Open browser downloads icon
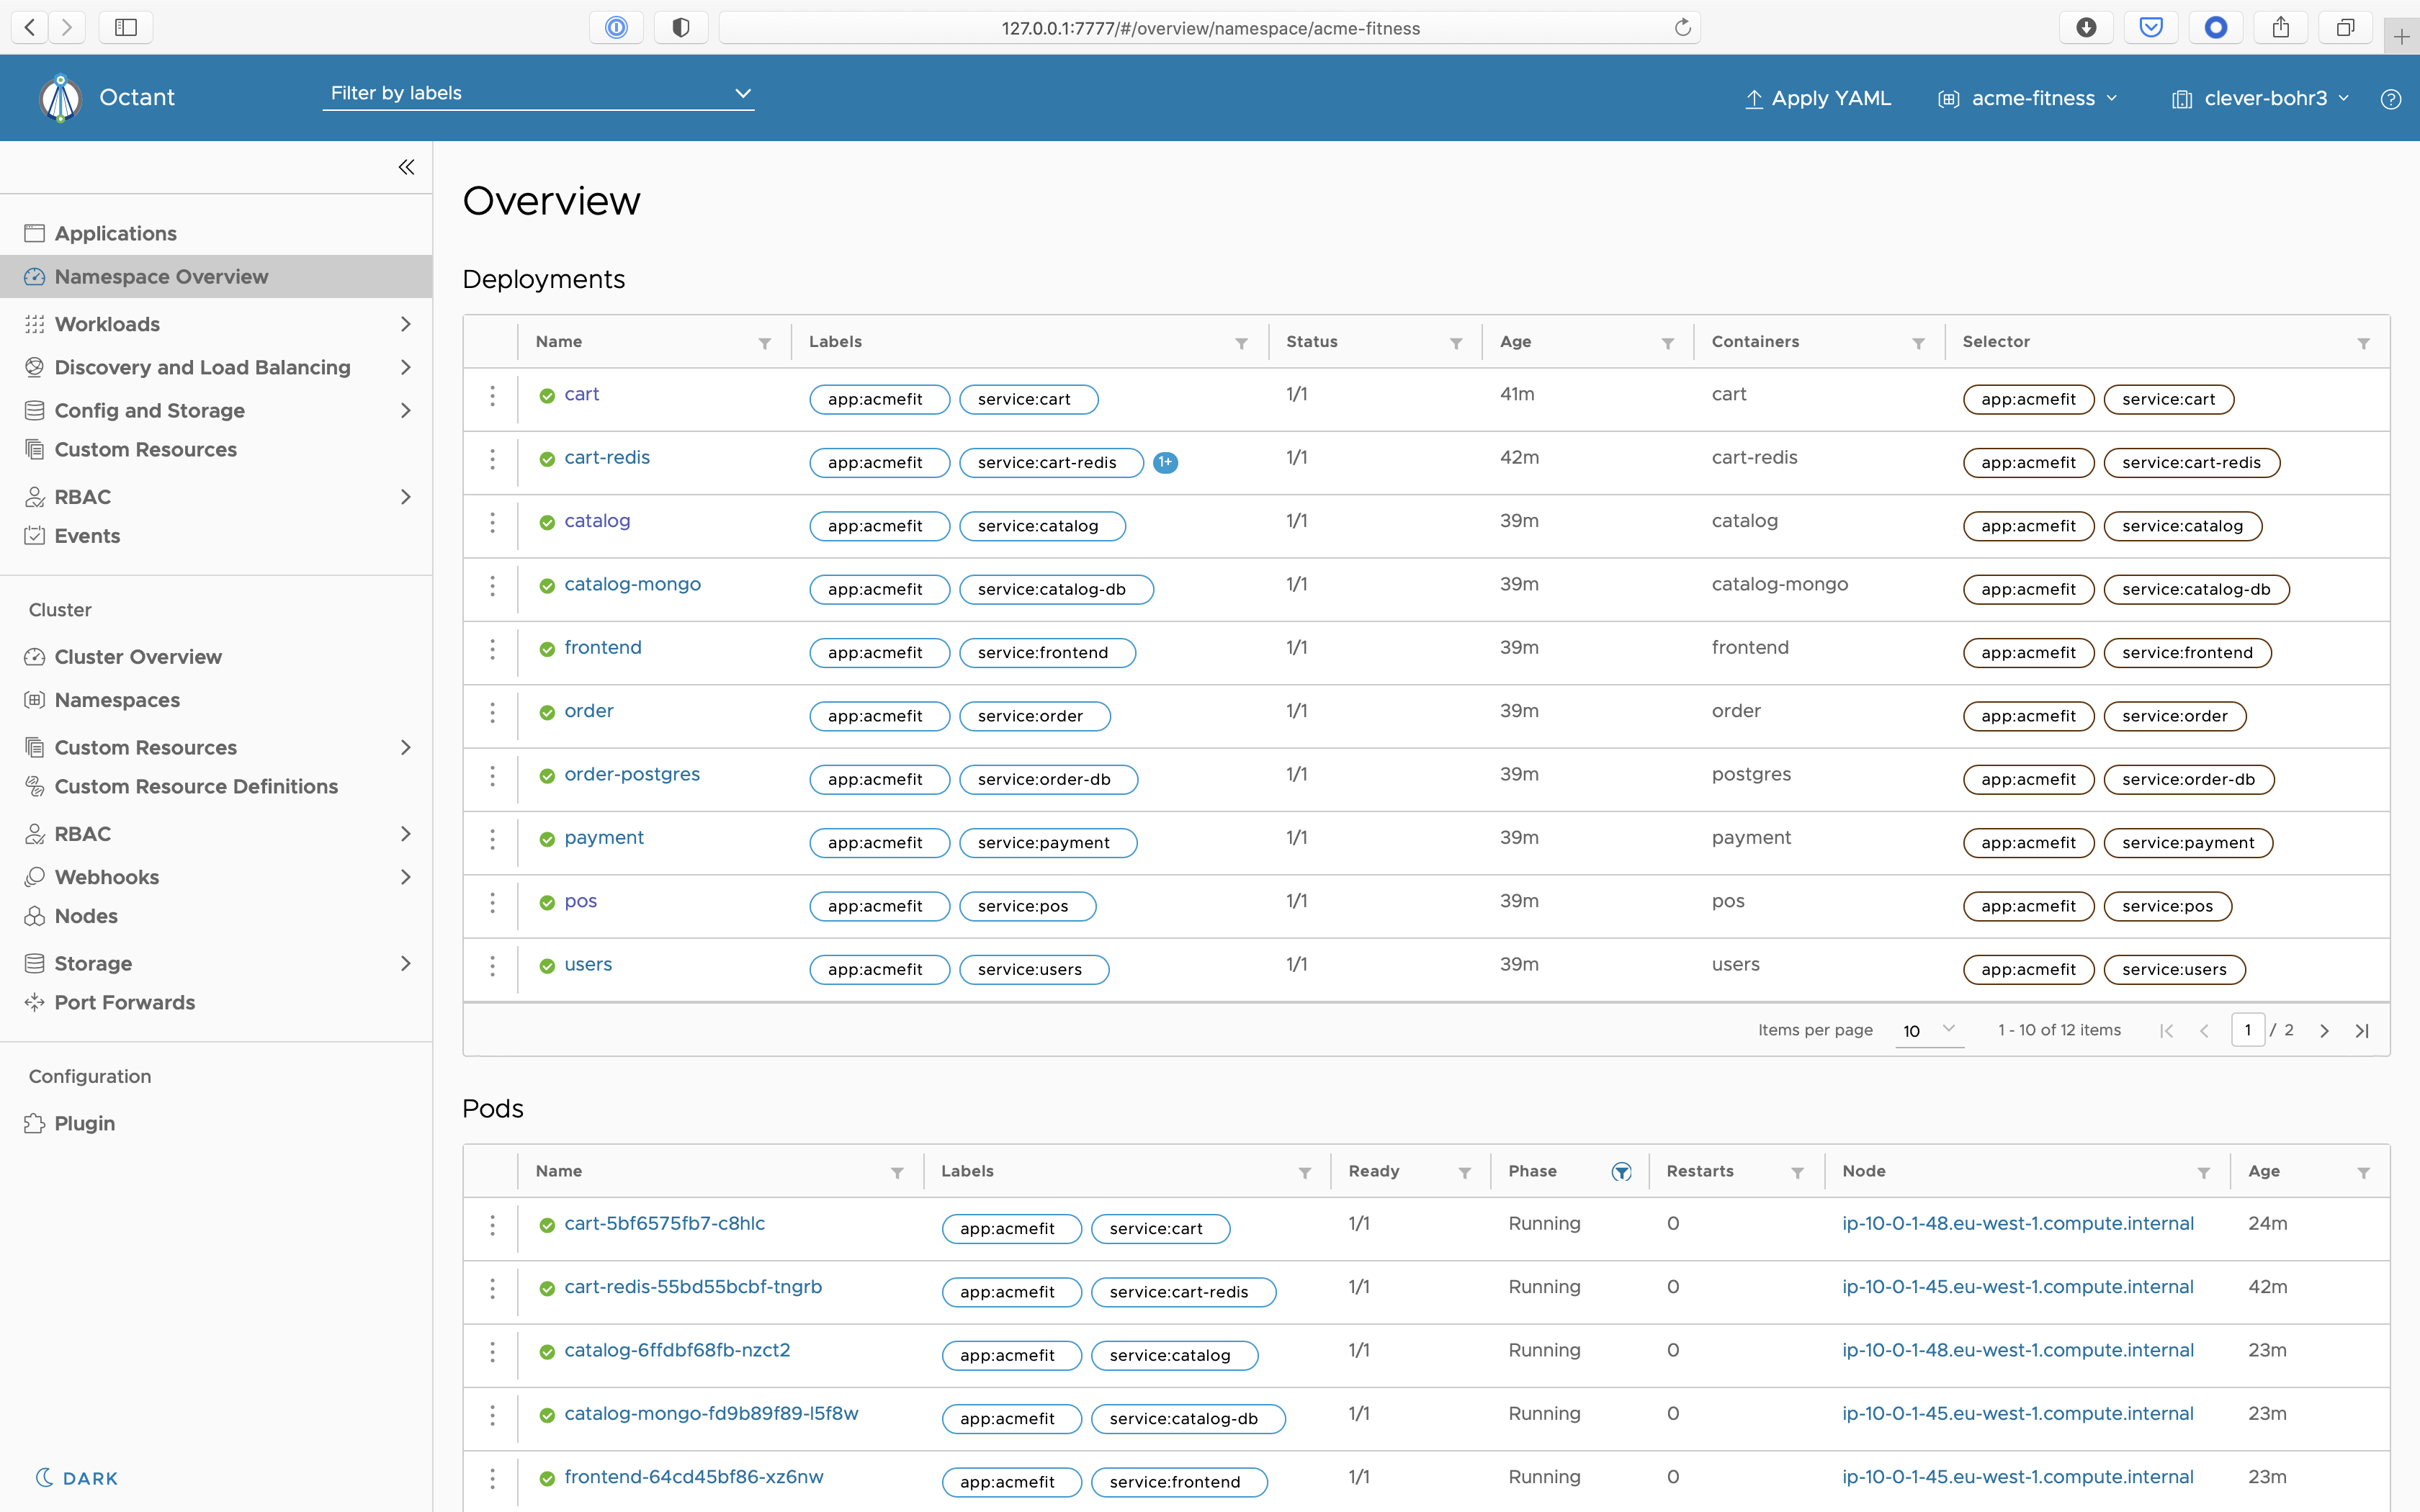The width and height of the screenshot is (2420, 1512). (2086, 27)
